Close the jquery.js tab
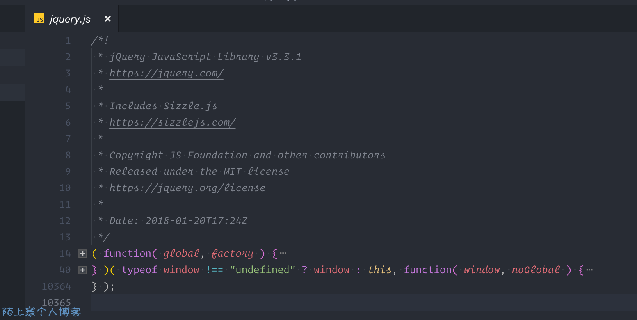 tap(108, 19)
